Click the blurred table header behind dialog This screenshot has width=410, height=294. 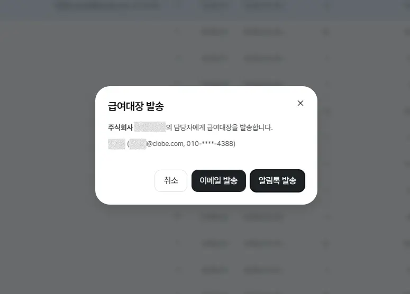[x=205, y=6]
